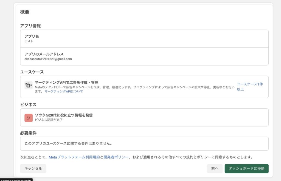Click the business name ソウタ@20代に役に立つ情報を発信
Viewport: 281px width, 181px height.
click(64, 115)
